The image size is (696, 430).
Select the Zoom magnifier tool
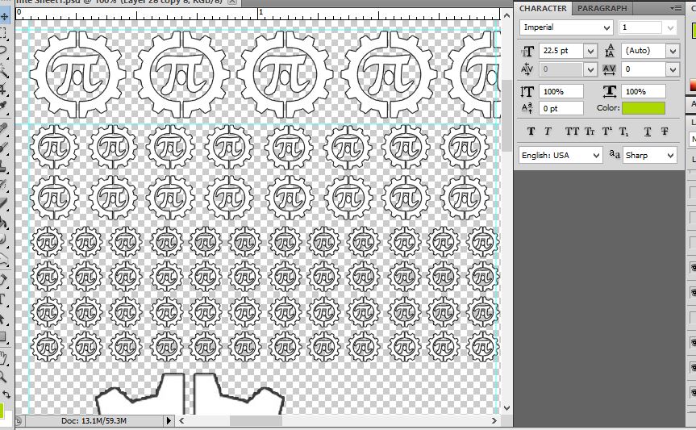(4, 376)
